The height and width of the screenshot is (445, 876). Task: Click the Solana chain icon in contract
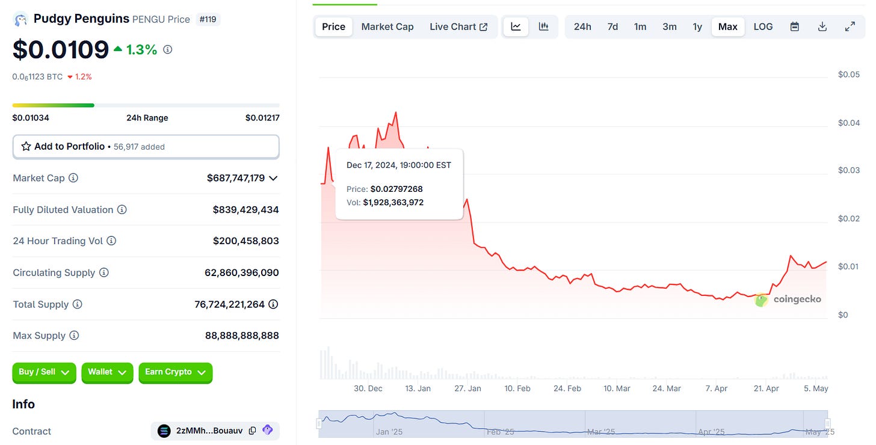pyautogui.click(x=164, y=431)
